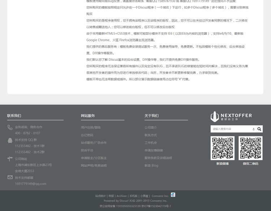Screen dimensions: 271x211
Task: Open the 公司简介 link
Action: [x=151, y=127]
